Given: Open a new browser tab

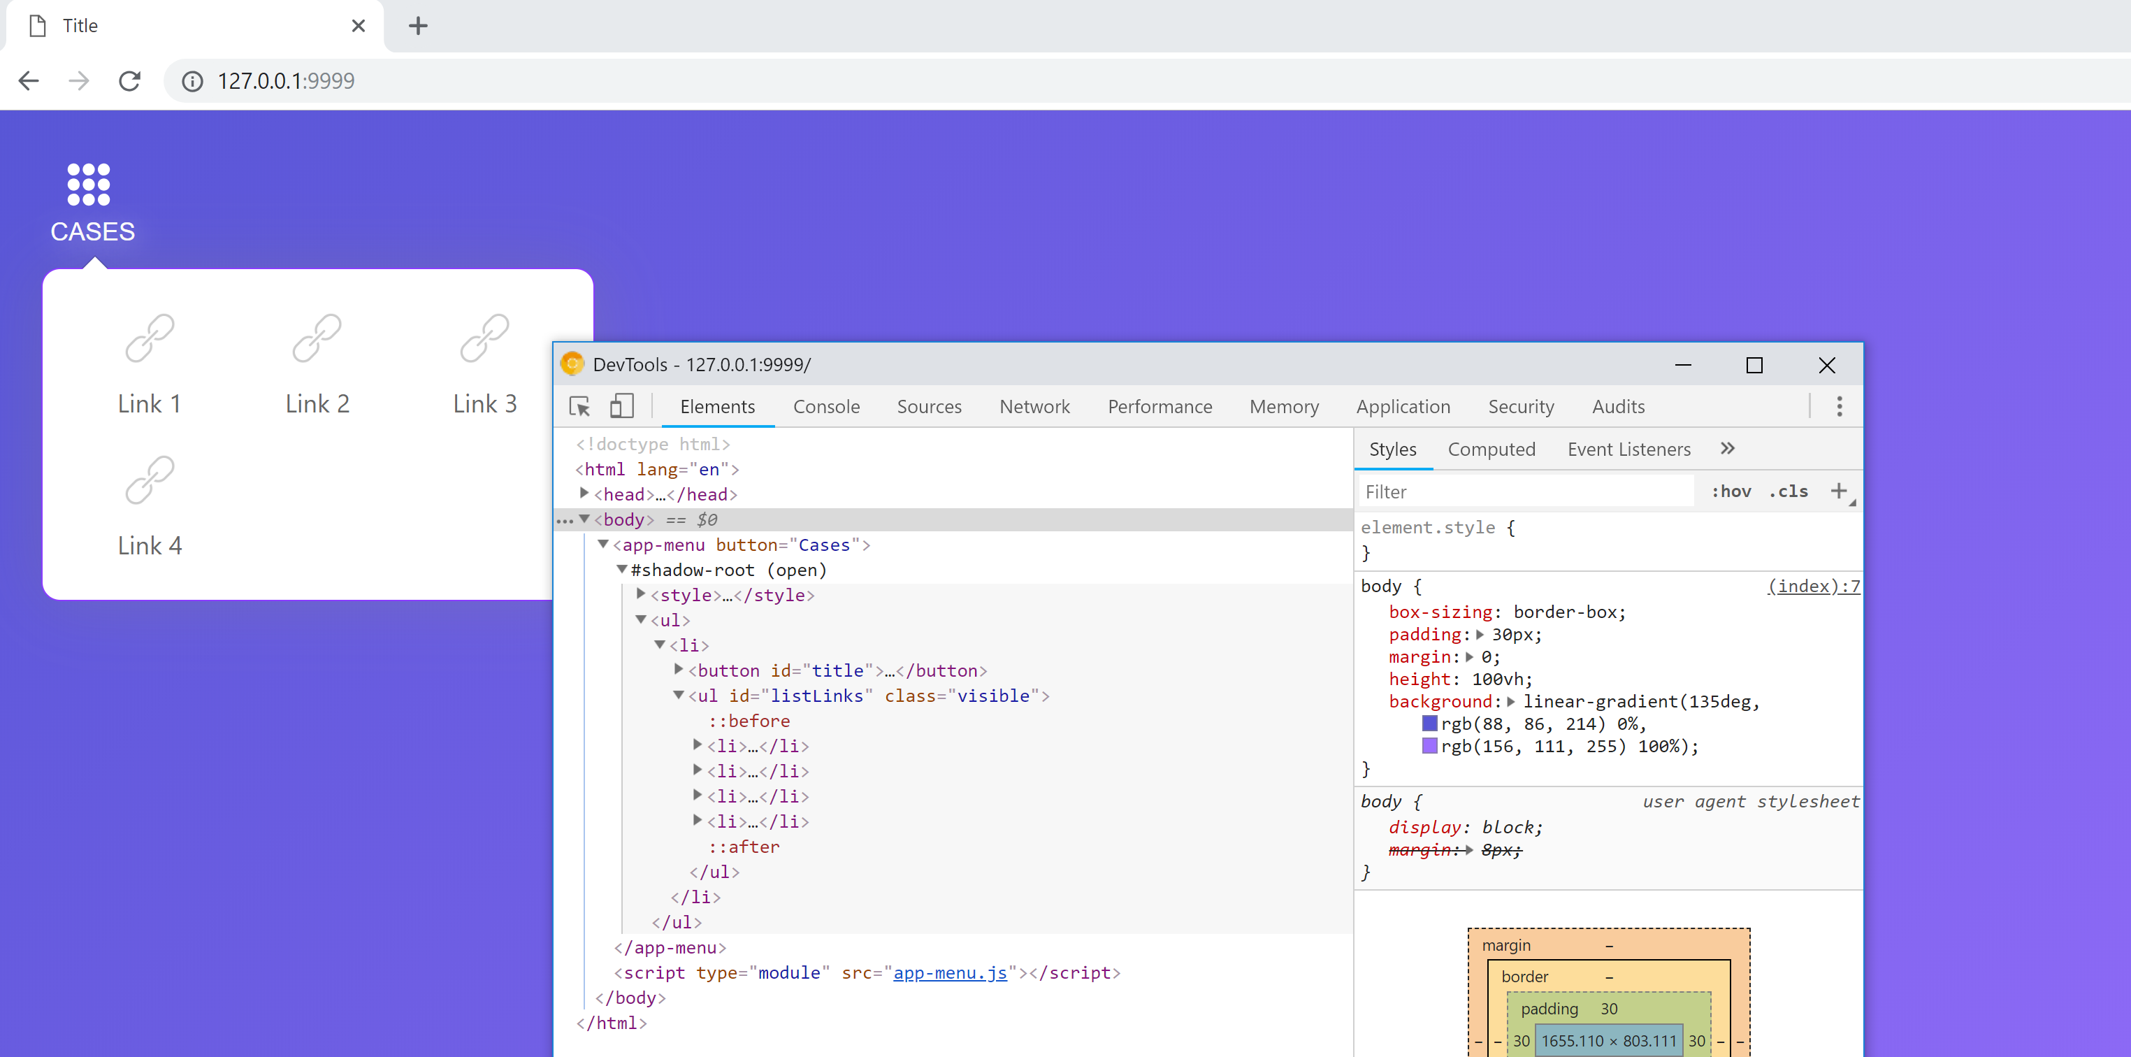Looking at the screenshot, I should (x=418, y=26).
